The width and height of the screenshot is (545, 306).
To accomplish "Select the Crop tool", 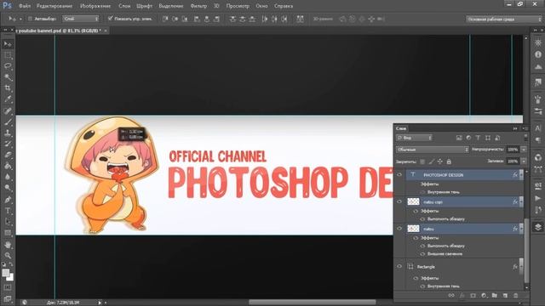I will tap(8, 88).
